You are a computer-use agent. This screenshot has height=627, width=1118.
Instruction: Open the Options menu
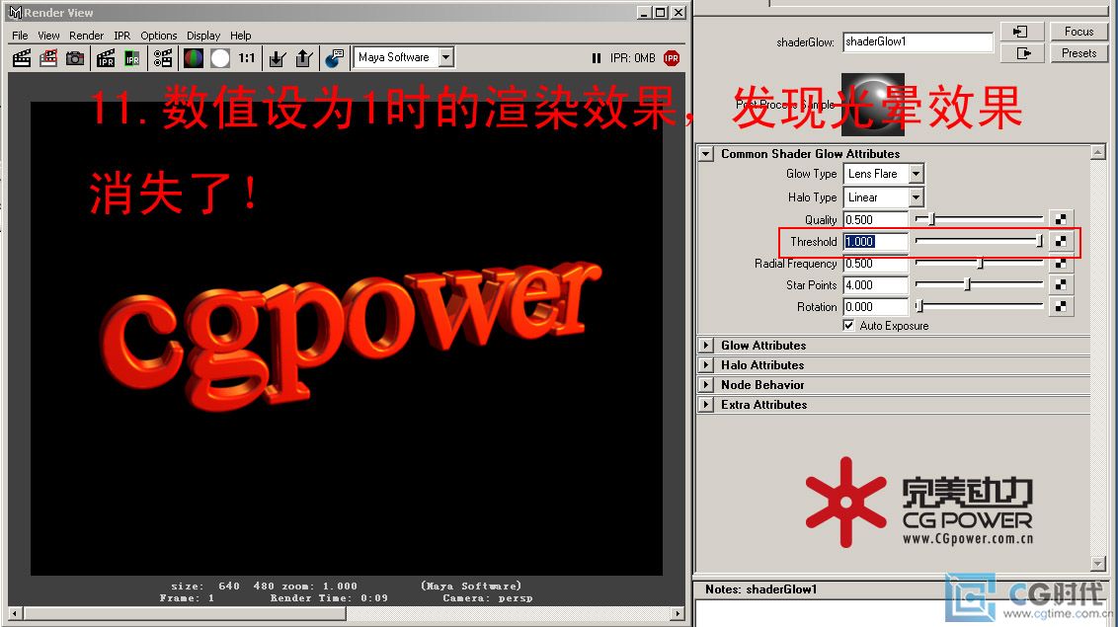(x=158, y=36)
